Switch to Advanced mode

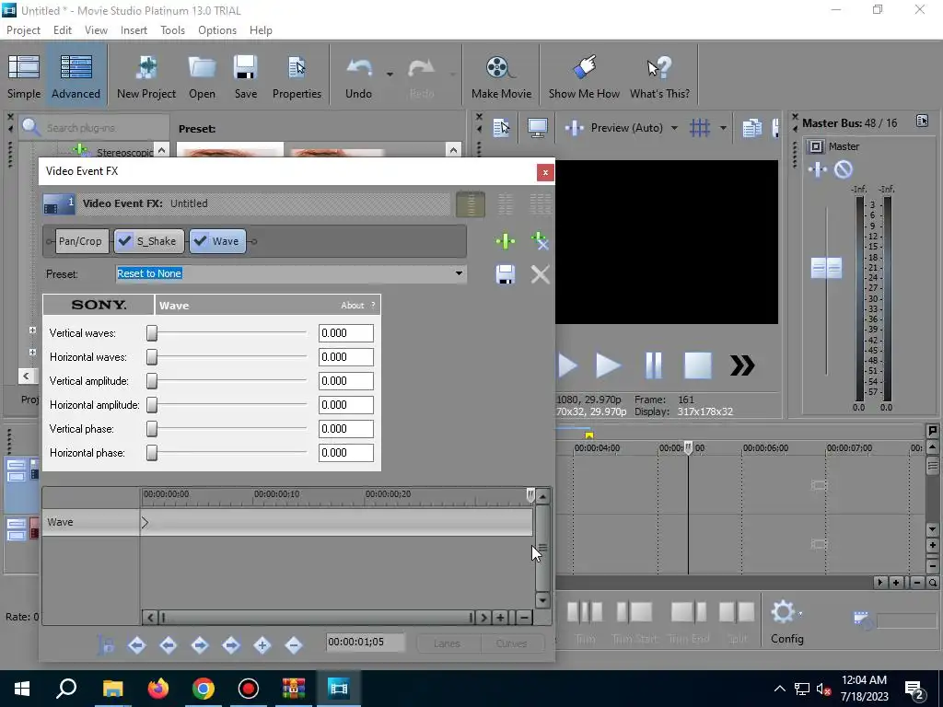pos(76,77)
